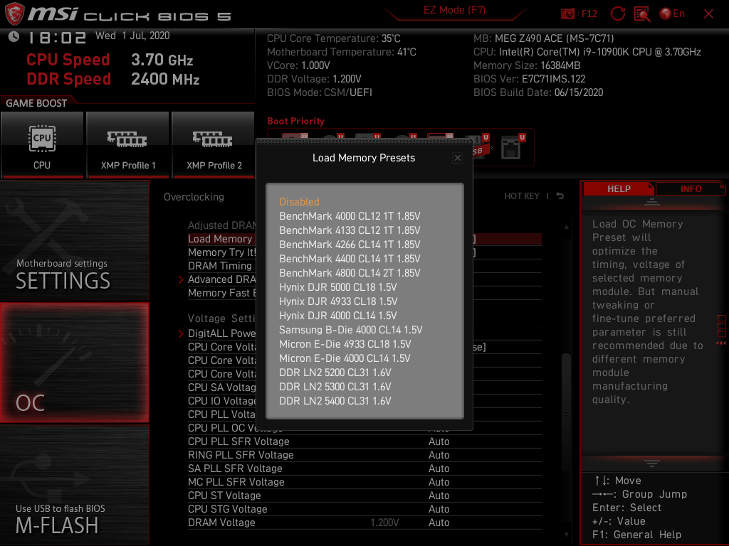
Task: Open the setup preview magnifier icon
Action: tap(641, 13)
